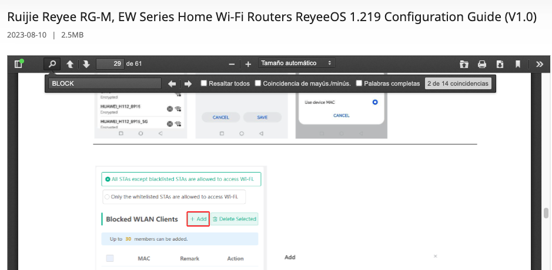Click the SAVE button in phone screenshot

(x=262, y=117)
